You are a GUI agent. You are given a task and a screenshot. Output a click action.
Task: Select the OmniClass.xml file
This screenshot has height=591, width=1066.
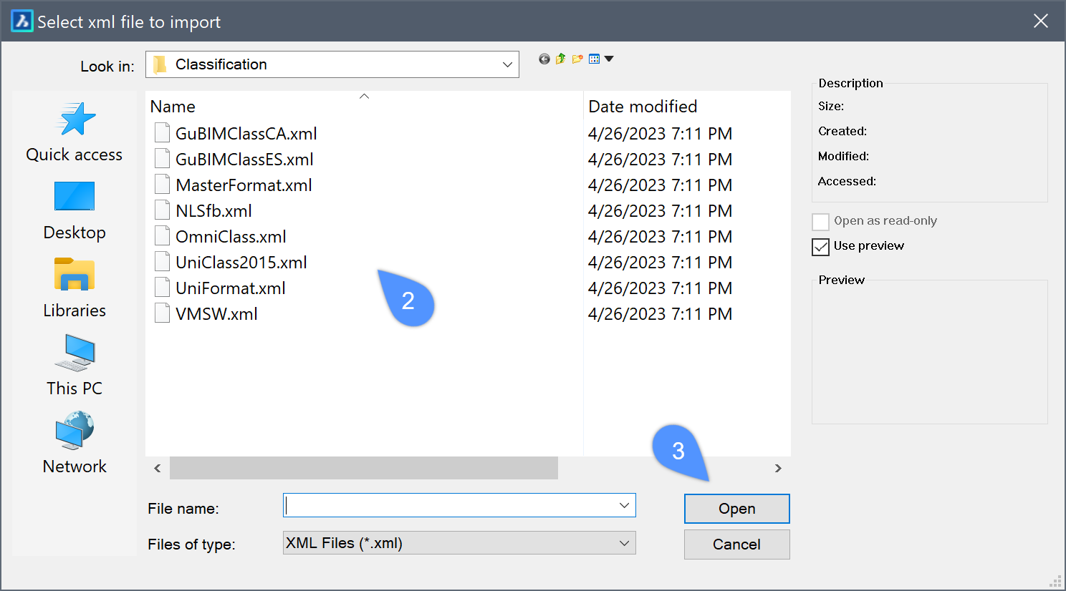click(231, 237)
